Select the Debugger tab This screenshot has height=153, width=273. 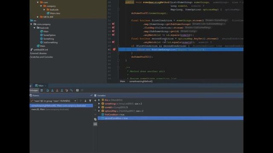[34, 91]
